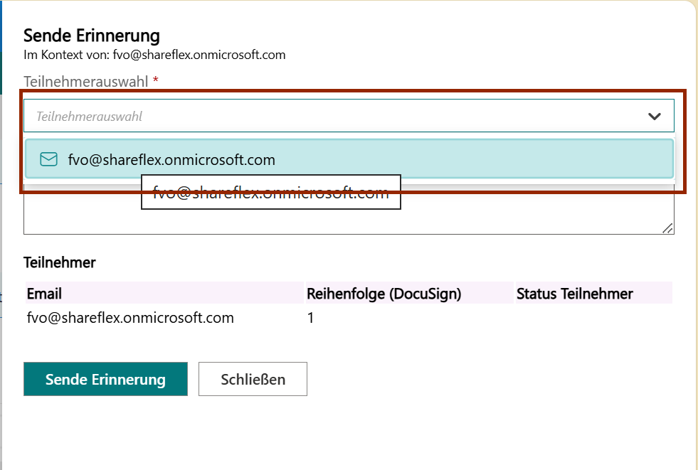Click the Status Teilnehmer column header
Viewport: 698px width, 470px height.
click(574, 294)
